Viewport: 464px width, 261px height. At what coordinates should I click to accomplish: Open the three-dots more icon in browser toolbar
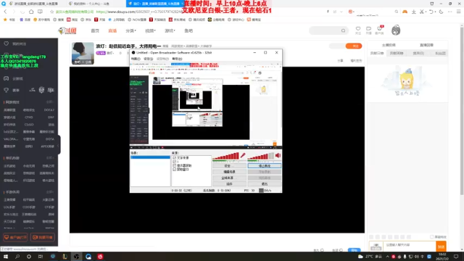(x=449, y=12)
